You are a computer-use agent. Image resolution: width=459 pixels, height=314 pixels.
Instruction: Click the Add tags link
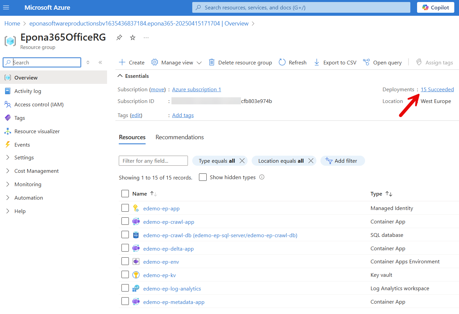tap(183, 115)
